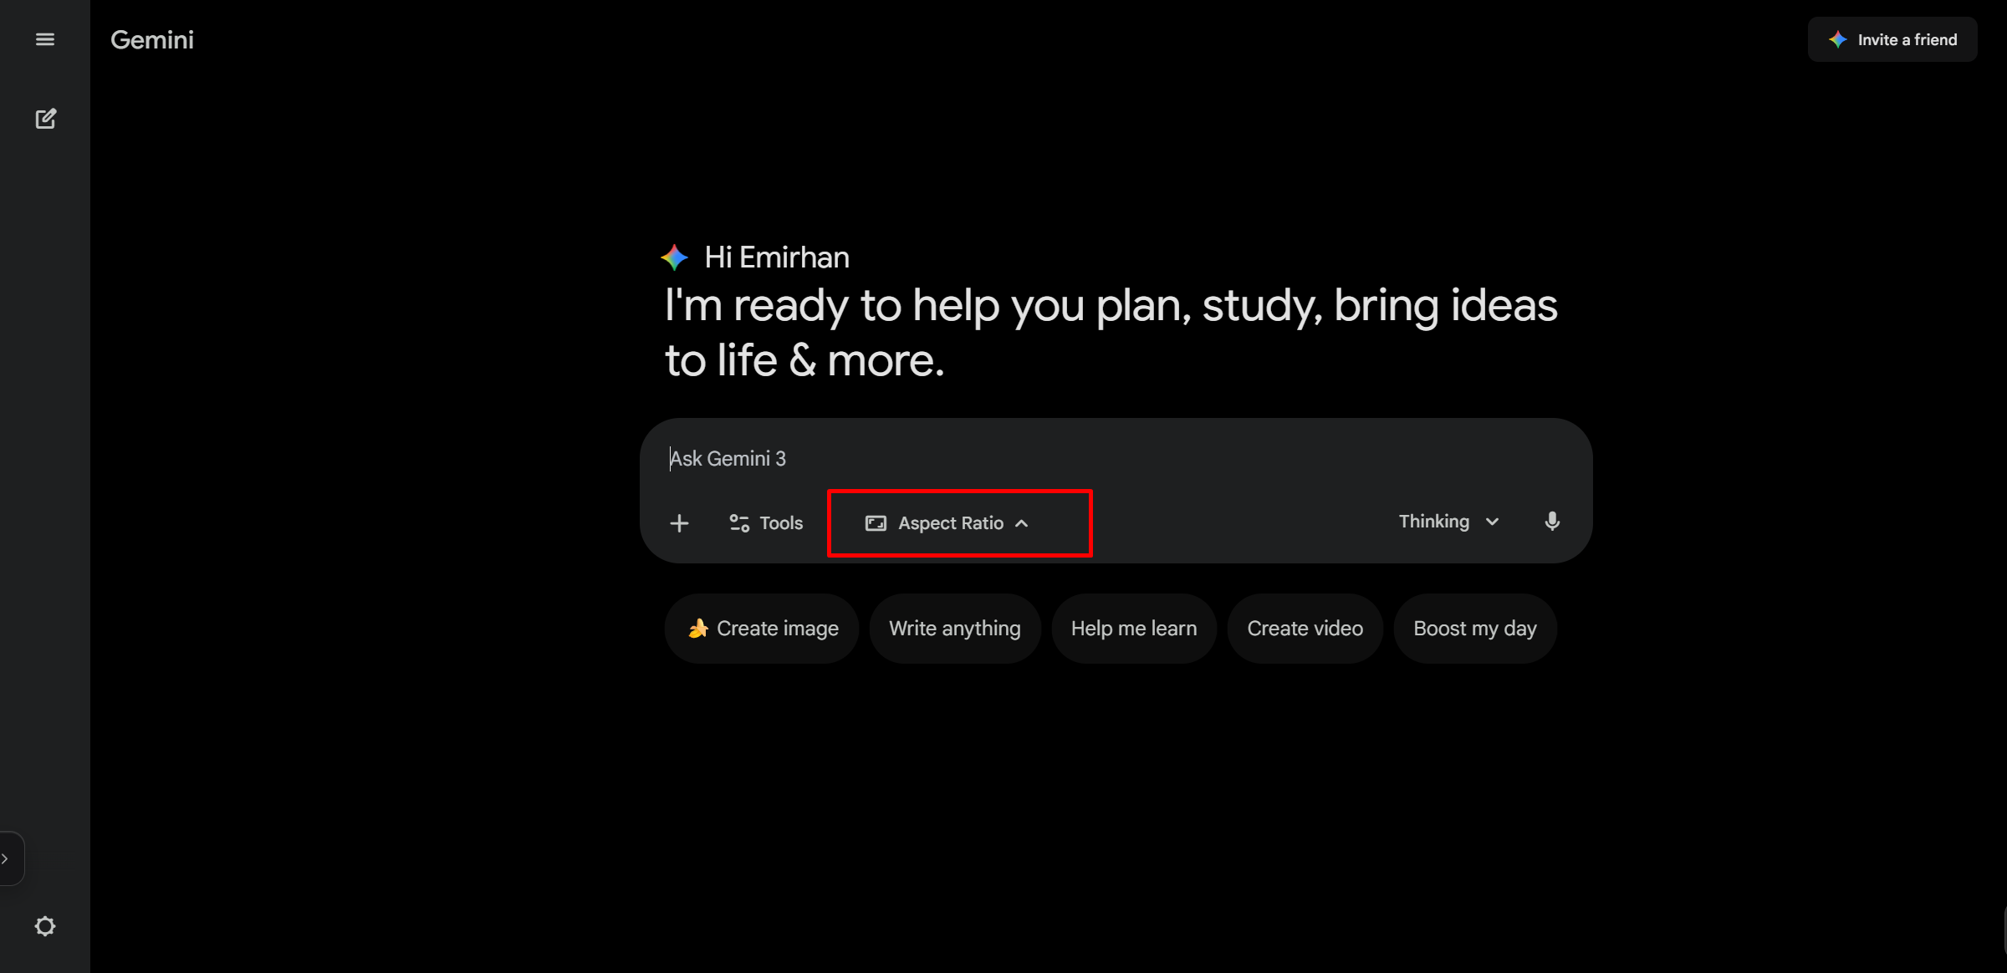The image size is (2007, 973).
Task: Expand the left side panel arrow
Action: 7,858
